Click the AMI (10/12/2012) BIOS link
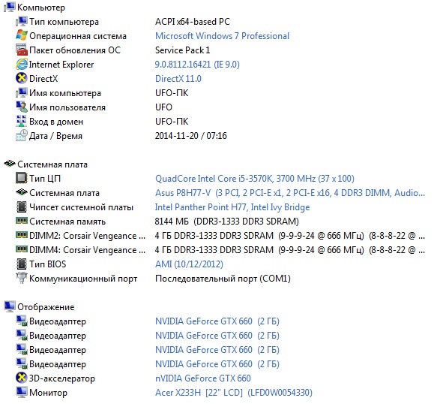Viewport: 437px width, 404px height. point(189,264)
